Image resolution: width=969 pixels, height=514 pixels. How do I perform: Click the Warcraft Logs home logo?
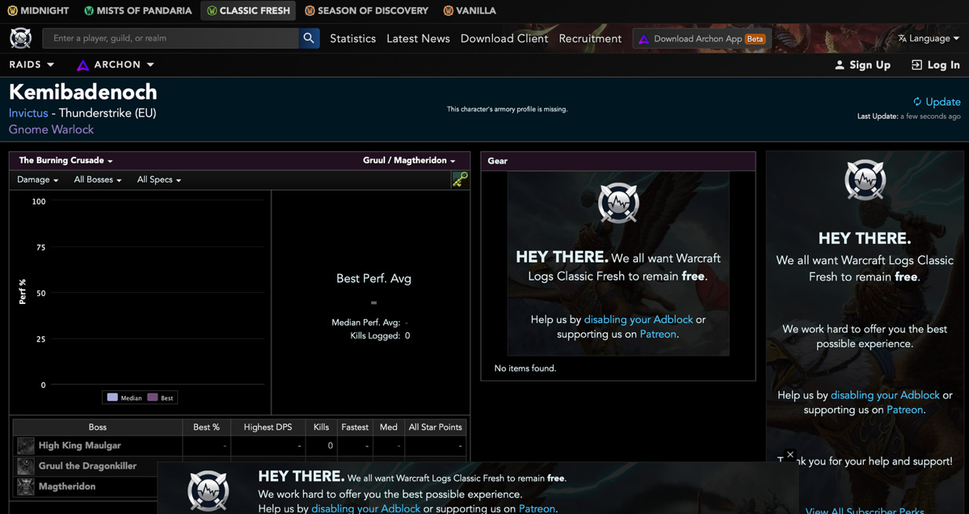(x=20, y=38)
